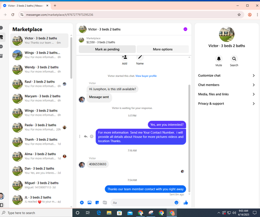Expand Chat members section
The height and width of the screenshot is (217, 260).
[227, 85]
